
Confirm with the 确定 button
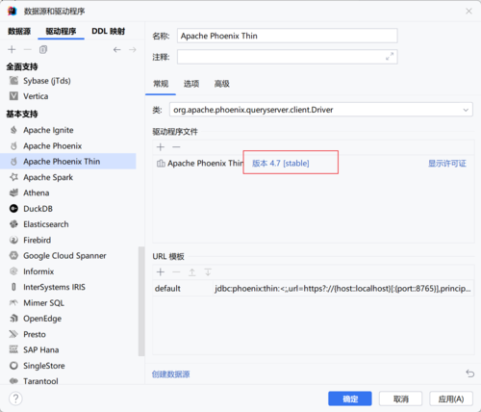click(x=350, y=399)
